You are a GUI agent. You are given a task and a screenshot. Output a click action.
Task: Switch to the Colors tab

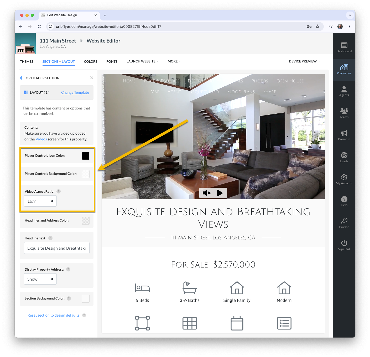coord(91,61)
